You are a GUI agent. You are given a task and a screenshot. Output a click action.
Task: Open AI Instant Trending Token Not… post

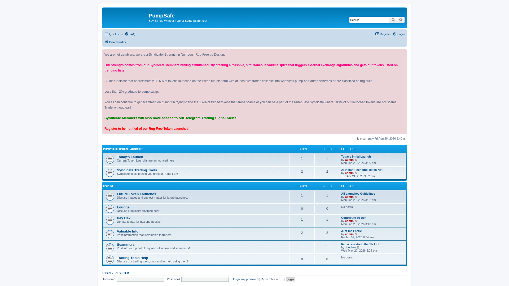363,170
